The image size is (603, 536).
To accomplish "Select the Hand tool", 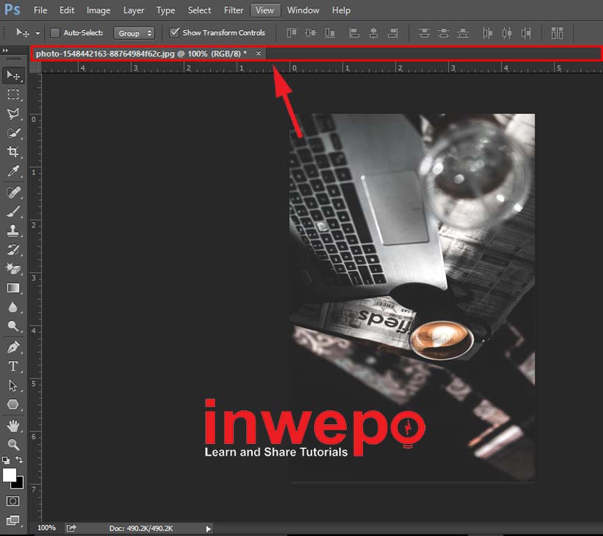I will pos(13,425).
